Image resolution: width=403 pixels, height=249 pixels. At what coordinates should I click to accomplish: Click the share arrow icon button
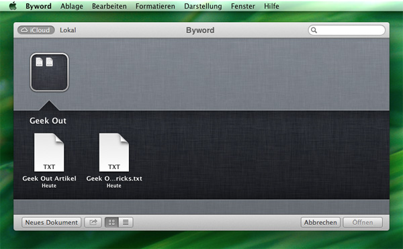pos(93,222)
